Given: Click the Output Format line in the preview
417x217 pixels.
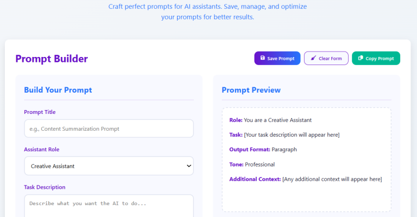Looking at the screenshot, I should 263,149.
